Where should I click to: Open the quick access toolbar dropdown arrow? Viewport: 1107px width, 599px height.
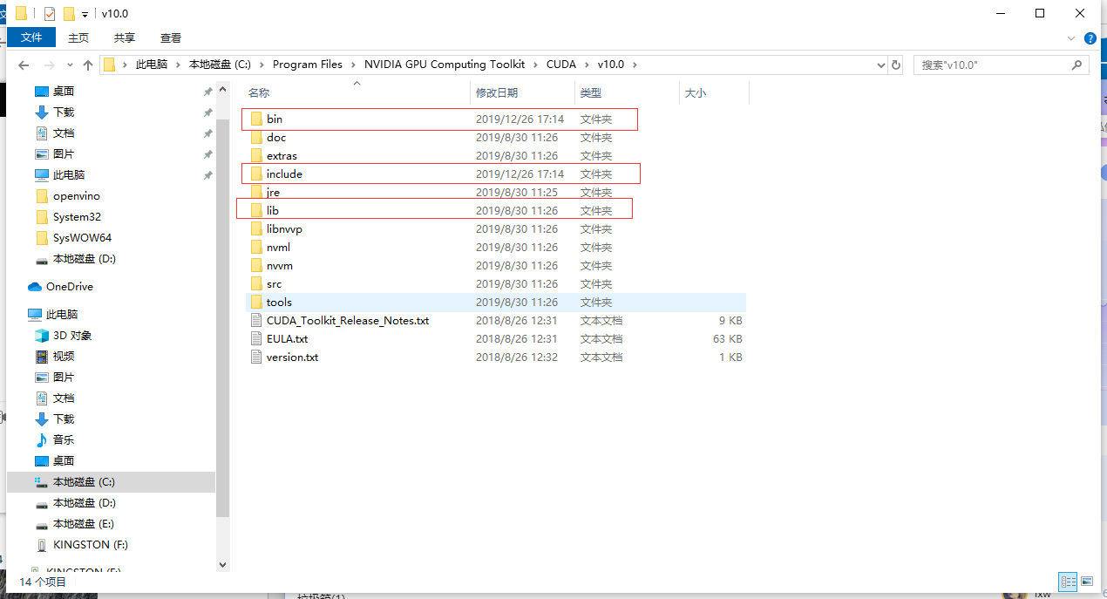[83, 13]
